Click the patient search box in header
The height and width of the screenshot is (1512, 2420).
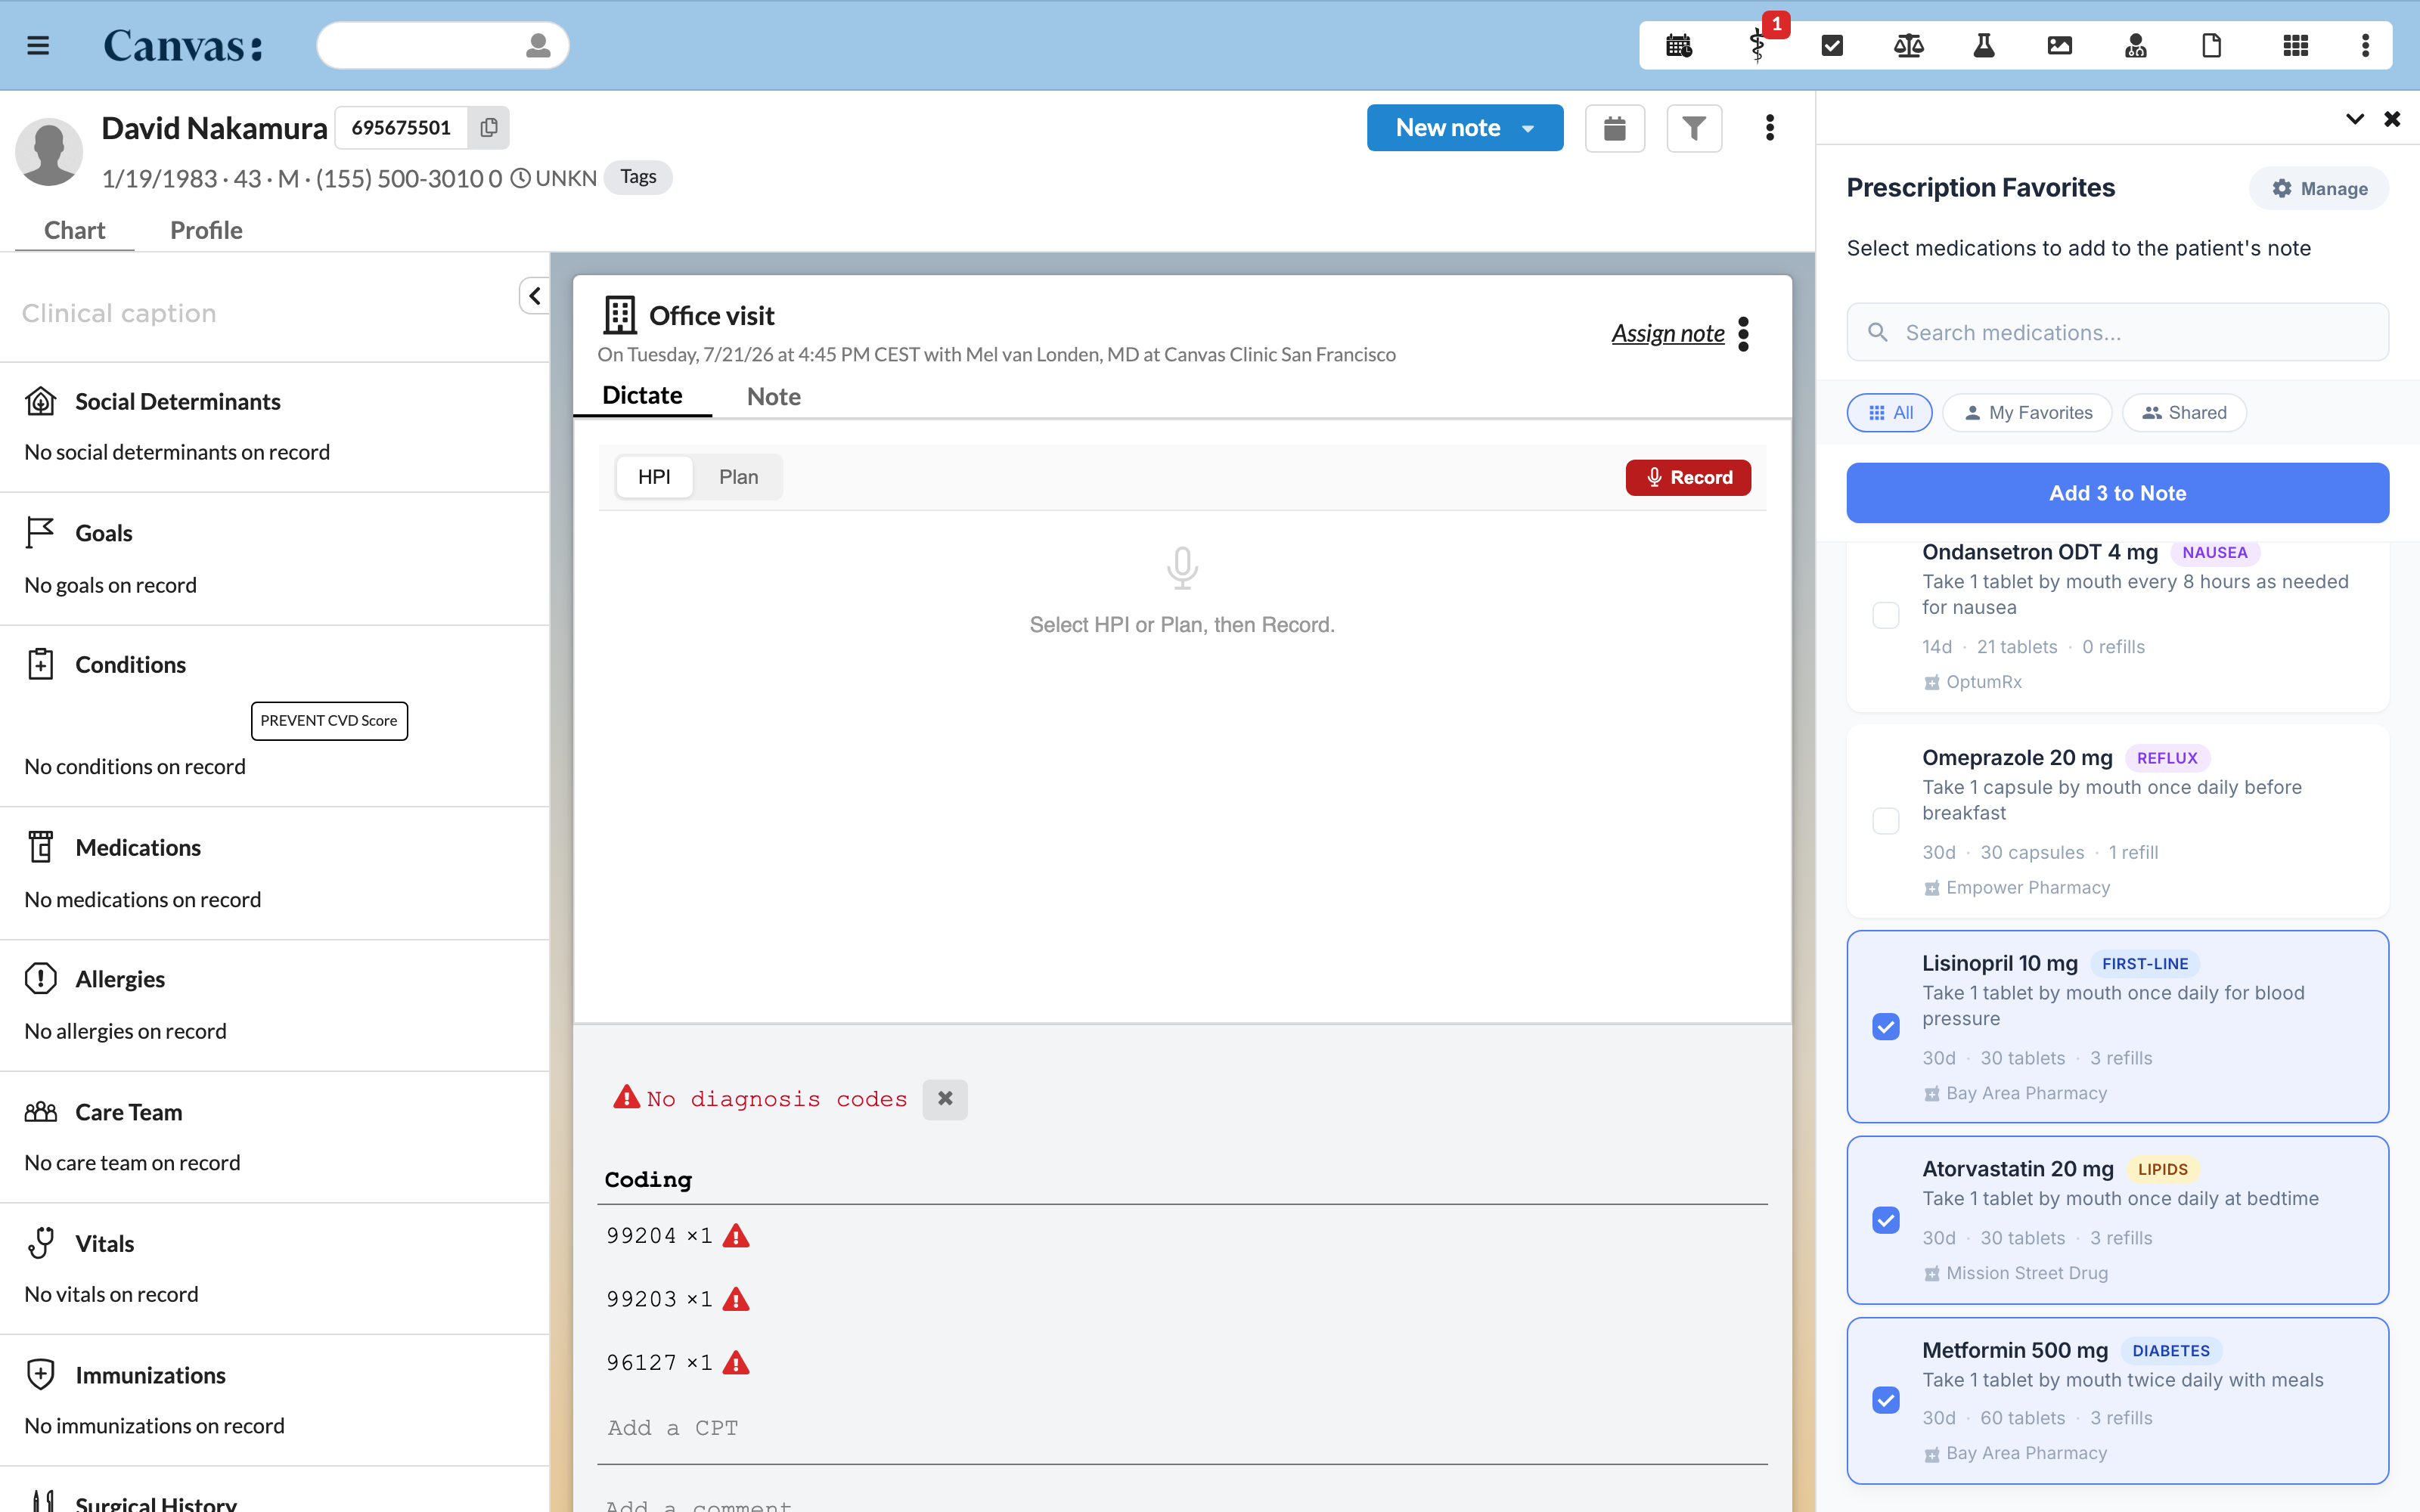pyautogui.click(x=443, y=46)
